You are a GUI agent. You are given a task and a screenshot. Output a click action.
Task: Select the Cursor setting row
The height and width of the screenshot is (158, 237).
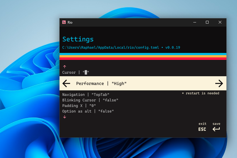pyautogui.click(x=76, y=72)
